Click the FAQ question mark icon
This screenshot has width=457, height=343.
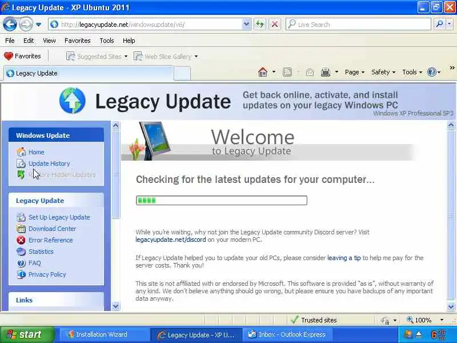click(x=21, y=263)
